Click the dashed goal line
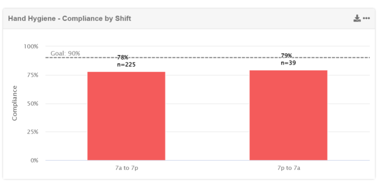This screenshot has width=379, height=189. click(x=205, y=57)
